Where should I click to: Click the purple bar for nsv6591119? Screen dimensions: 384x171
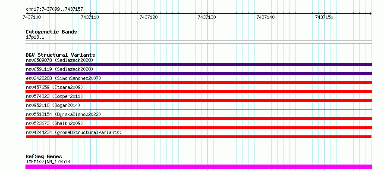[x=198, y=73]
